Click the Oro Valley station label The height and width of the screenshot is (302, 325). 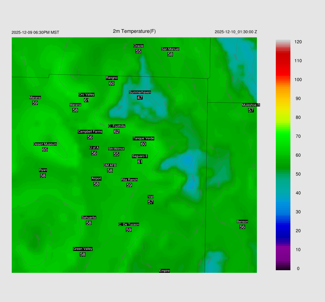tap(86, 95)
